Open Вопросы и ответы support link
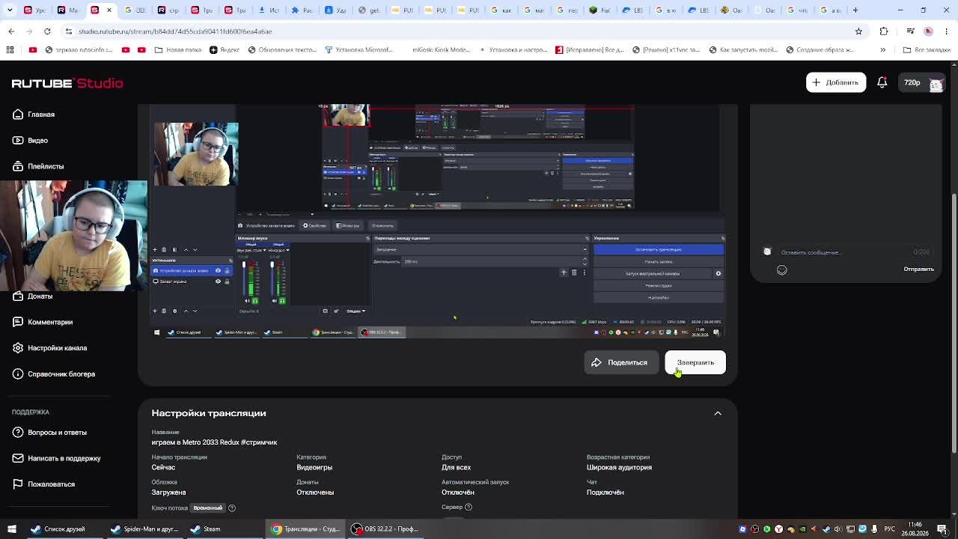This screenshot has width=958, height=539. [x=57, y=433]
